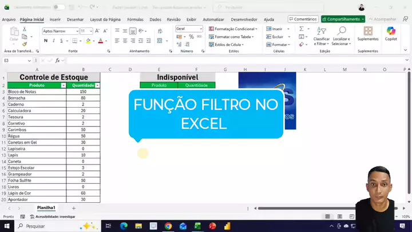
Task: Open the Quantidade column filter dropdown
Action: [x=97, y=85]
